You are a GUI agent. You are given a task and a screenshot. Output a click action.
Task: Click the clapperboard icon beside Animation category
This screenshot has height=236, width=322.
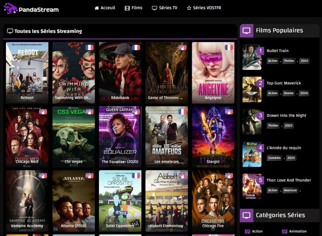point(285,231)
